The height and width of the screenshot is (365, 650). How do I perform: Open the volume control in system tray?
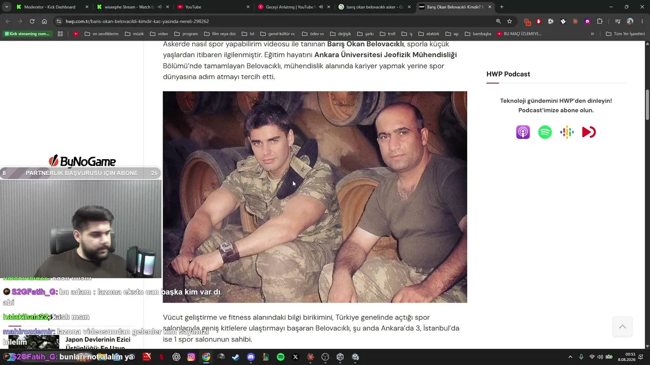pos(600,357)
